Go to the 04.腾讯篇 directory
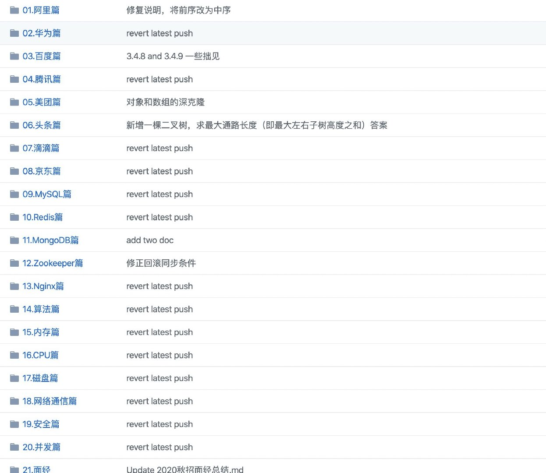The width and height of the screenshot is (546, 473). 42,79
